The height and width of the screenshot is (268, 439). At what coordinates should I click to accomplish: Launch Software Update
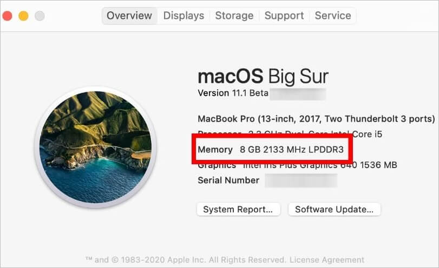[334, 210]
